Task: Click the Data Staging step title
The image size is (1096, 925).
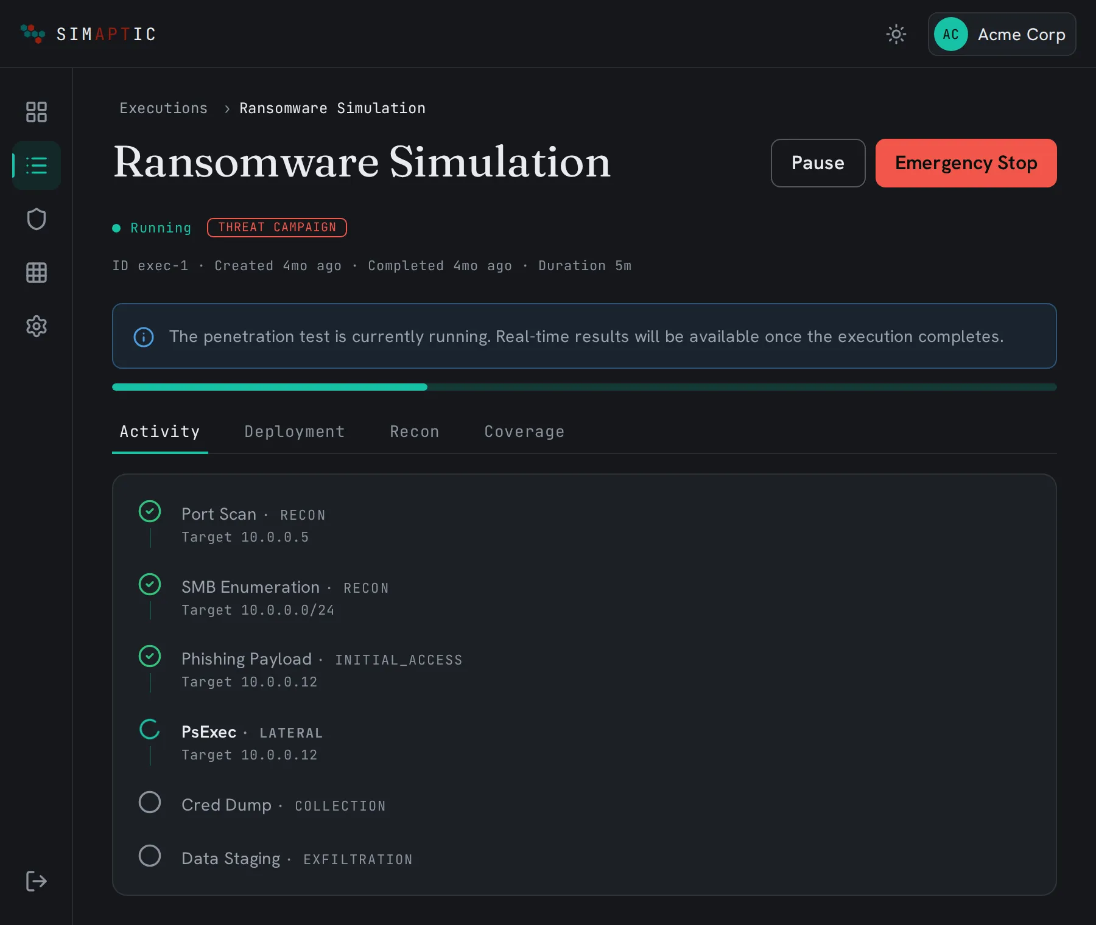Action: click(231, 859)
